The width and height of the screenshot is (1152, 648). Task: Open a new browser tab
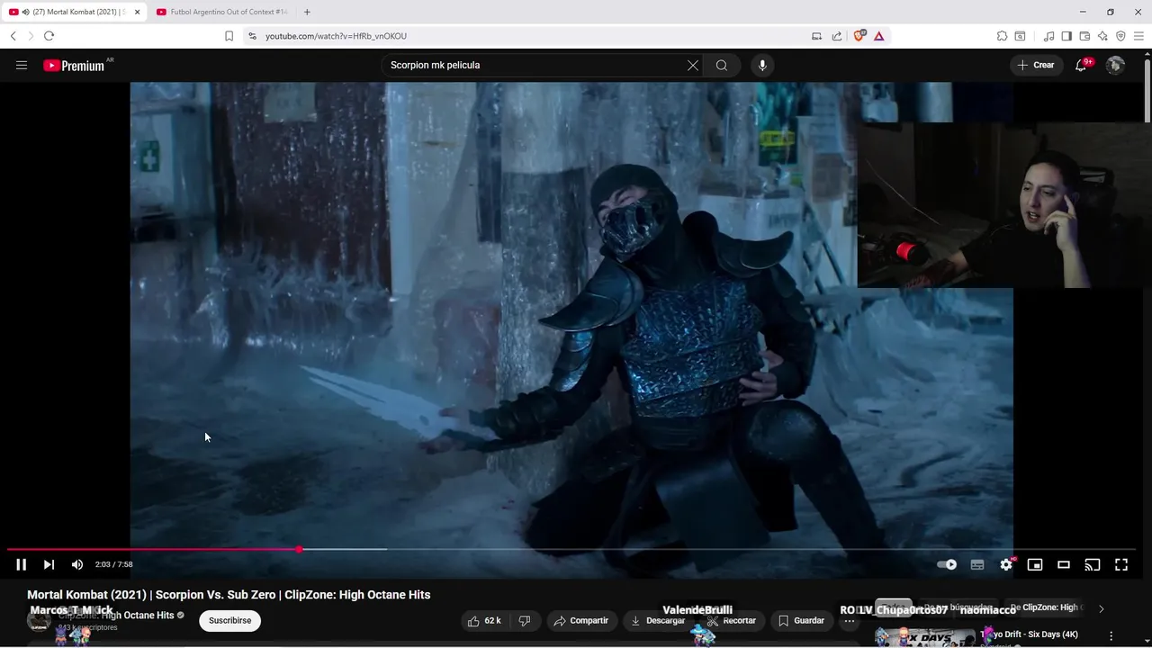[307, 12]
